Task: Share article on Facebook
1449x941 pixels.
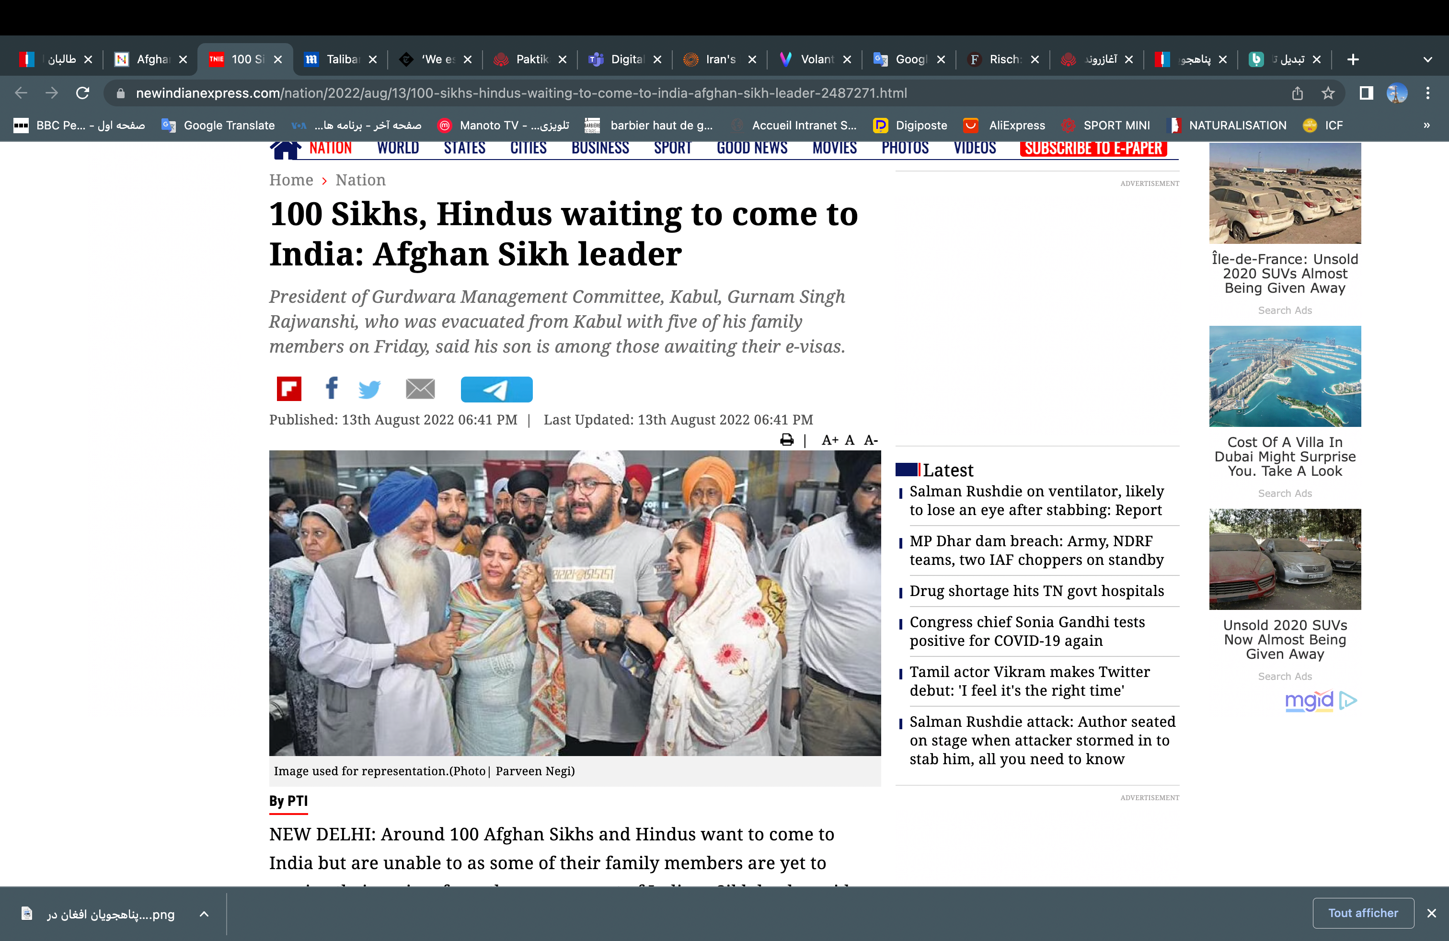Action: 331,388
